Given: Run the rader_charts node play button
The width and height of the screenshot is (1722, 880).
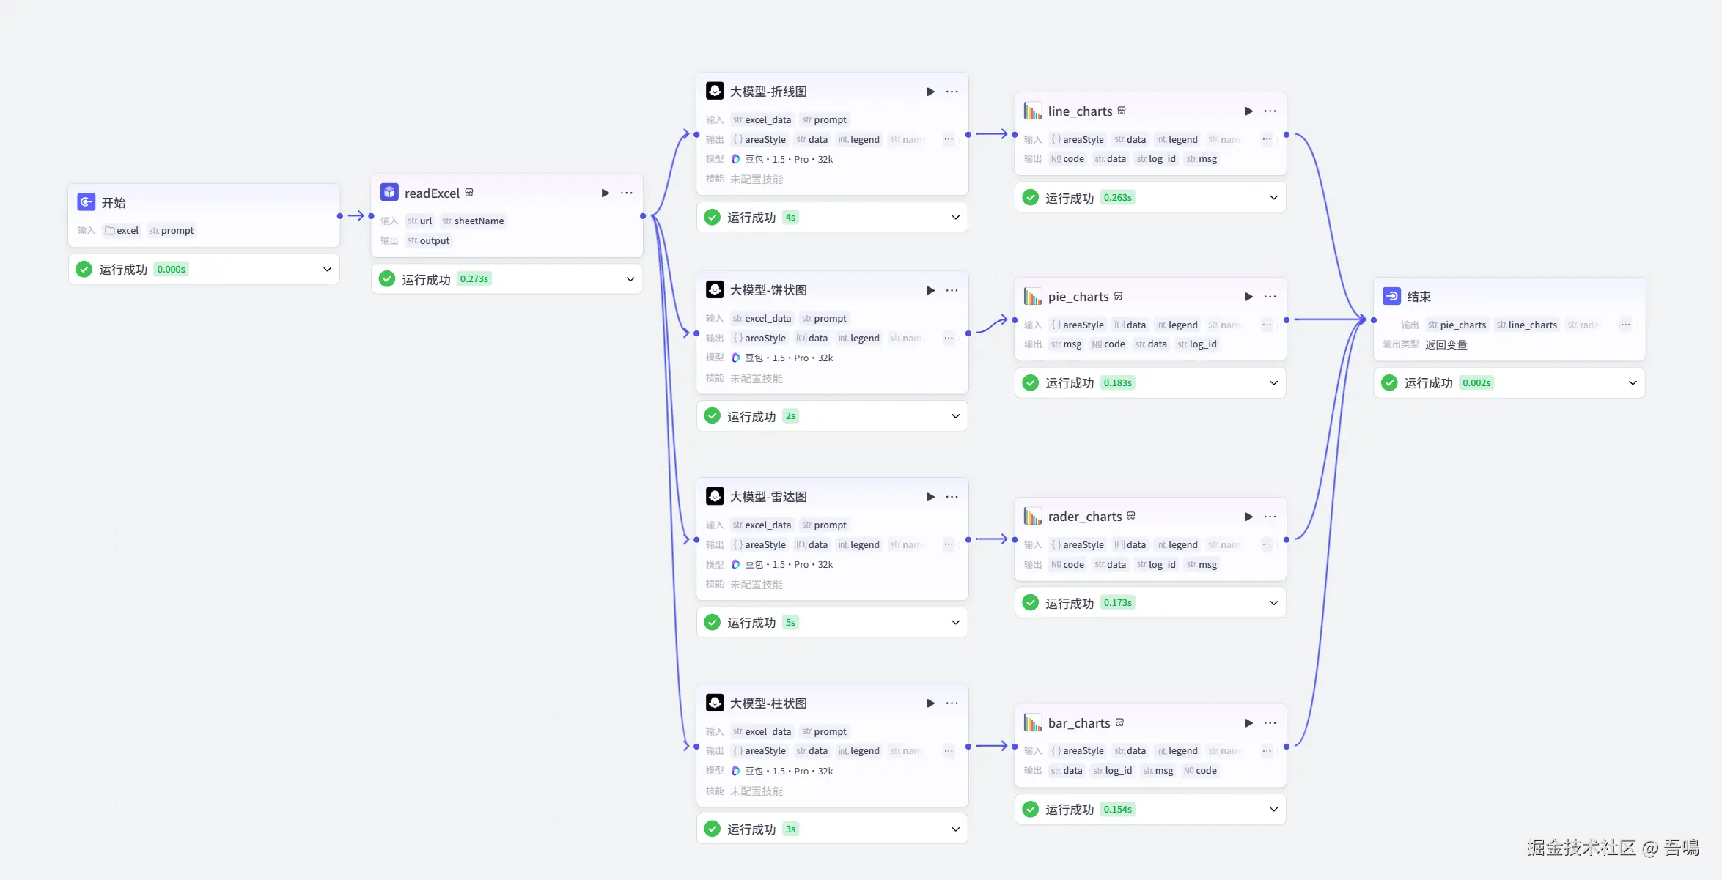Looking at the screenshot, I should pyautogui.click(x=1248, y=517).
